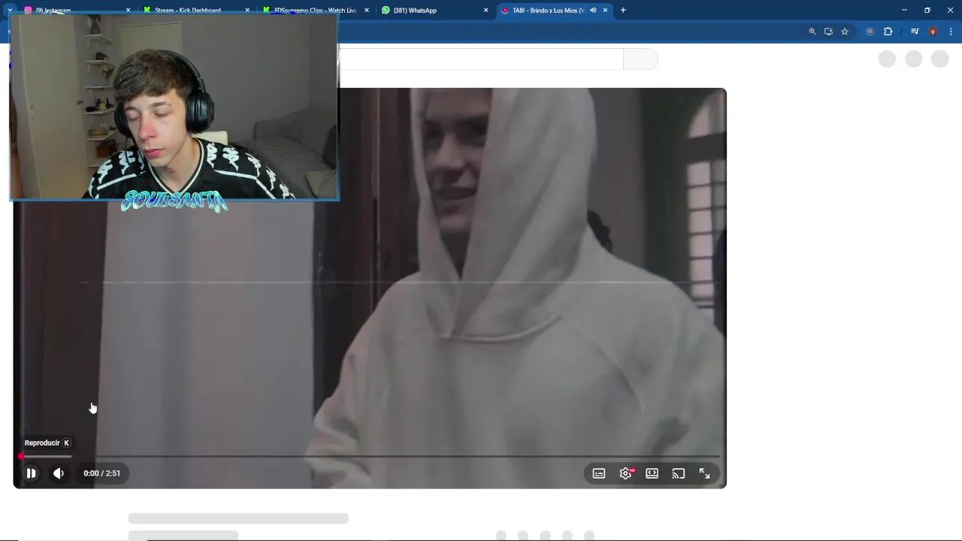Close the Kick Dashboard tab

coord(247,11)
